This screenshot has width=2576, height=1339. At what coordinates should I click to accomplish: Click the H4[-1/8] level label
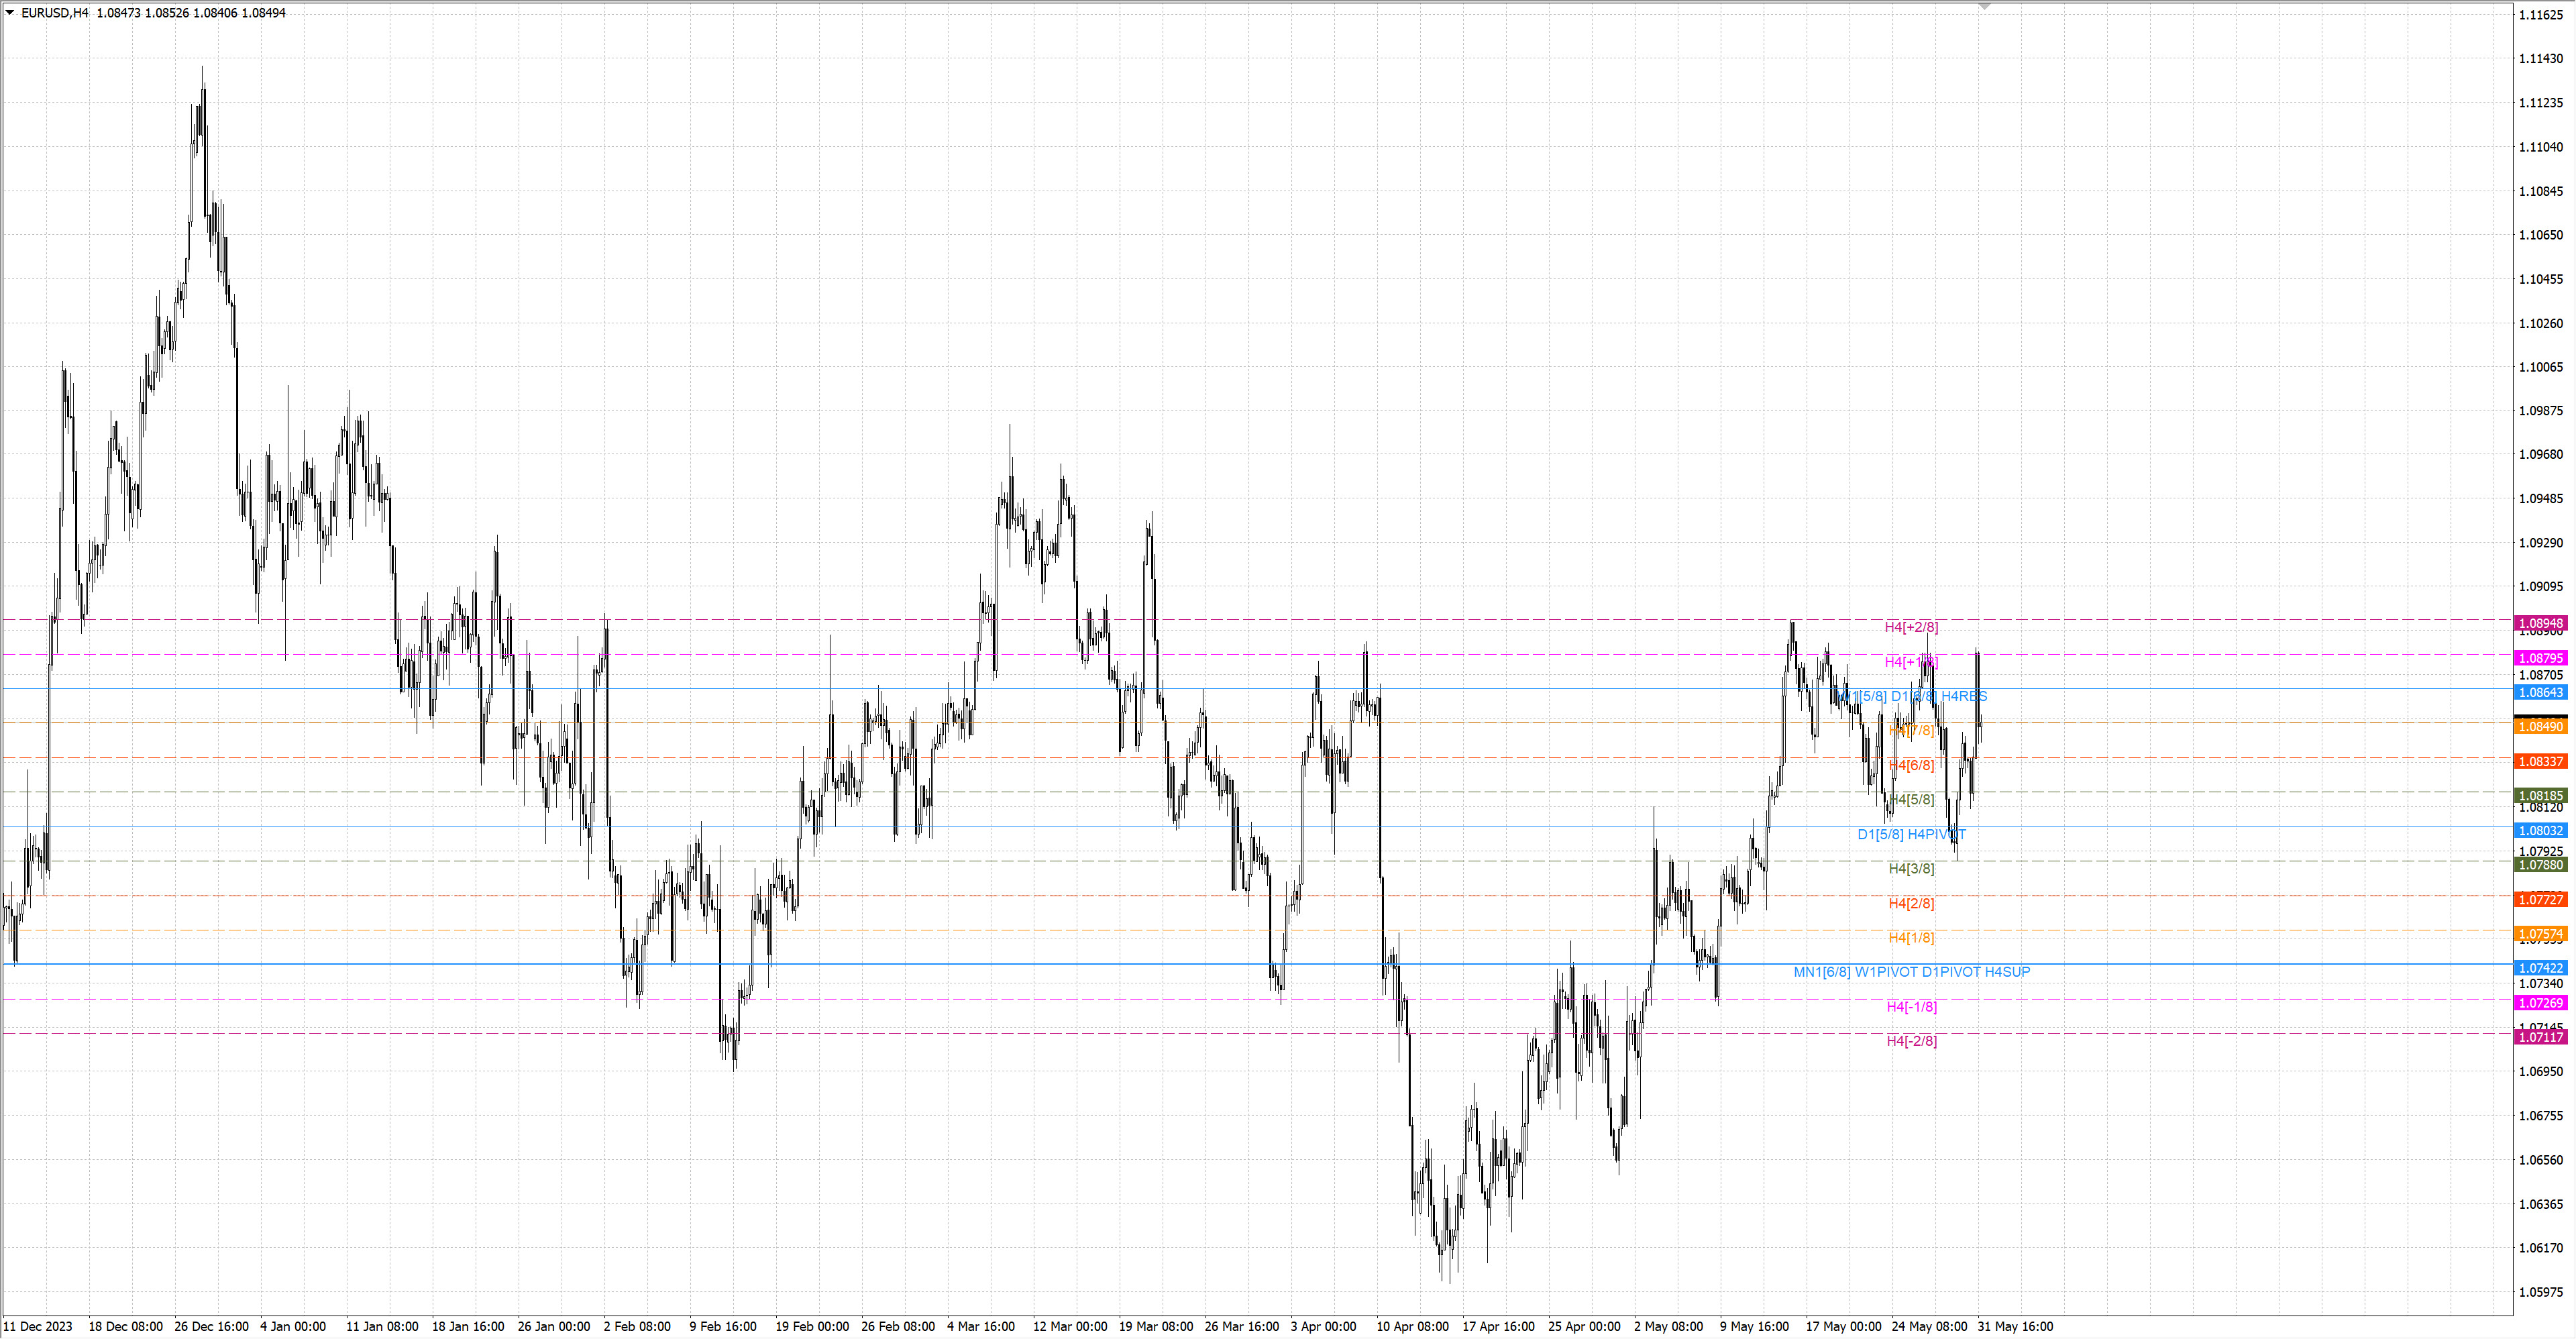(x=1911, y=1007)
